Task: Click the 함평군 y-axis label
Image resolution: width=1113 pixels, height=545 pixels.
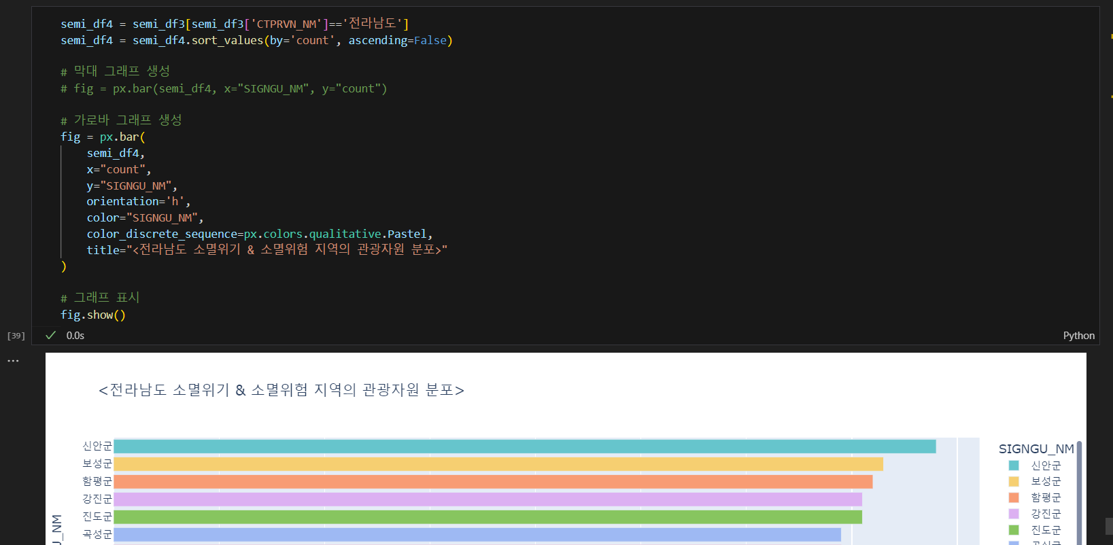Action: 97,482
